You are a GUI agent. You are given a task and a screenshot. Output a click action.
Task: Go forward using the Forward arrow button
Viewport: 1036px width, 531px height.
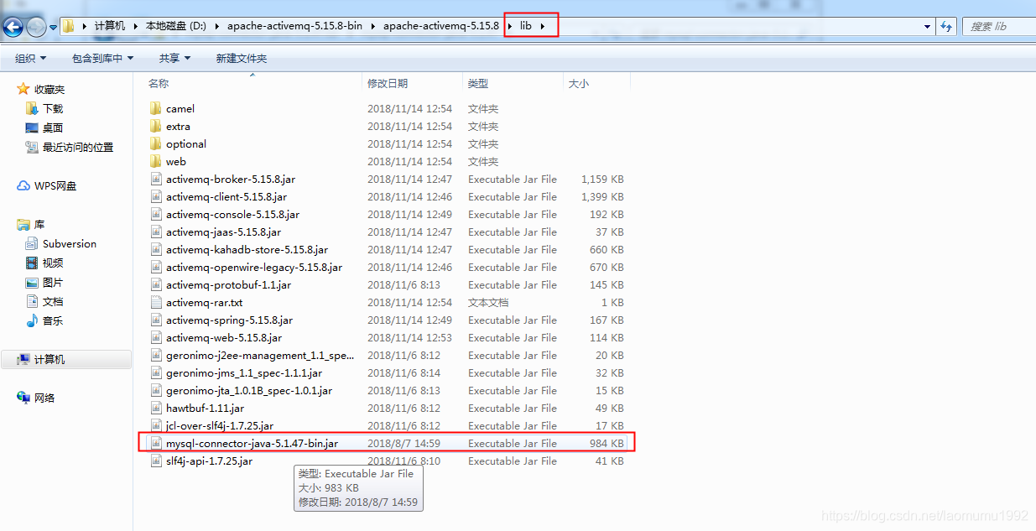(36, 27)
